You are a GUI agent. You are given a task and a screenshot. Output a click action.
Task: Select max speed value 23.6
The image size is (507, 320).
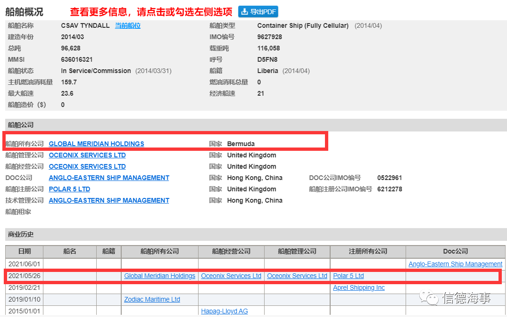67,93
